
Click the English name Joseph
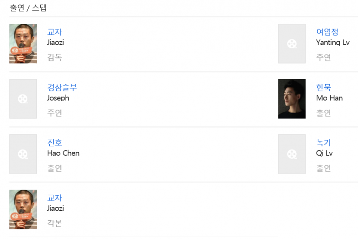(x=58, y=98)
